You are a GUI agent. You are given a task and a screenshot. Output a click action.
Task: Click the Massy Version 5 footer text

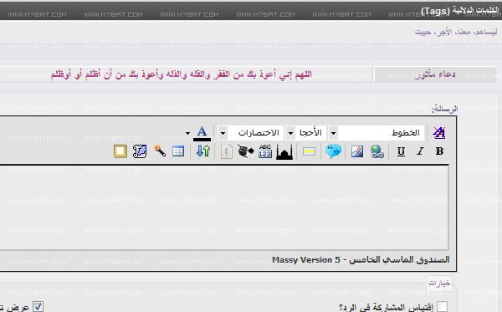click(x=361, y=260)
